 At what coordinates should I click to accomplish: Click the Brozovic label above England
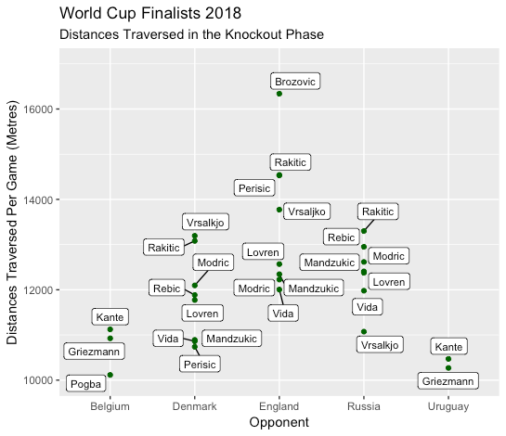click(295, 82)
